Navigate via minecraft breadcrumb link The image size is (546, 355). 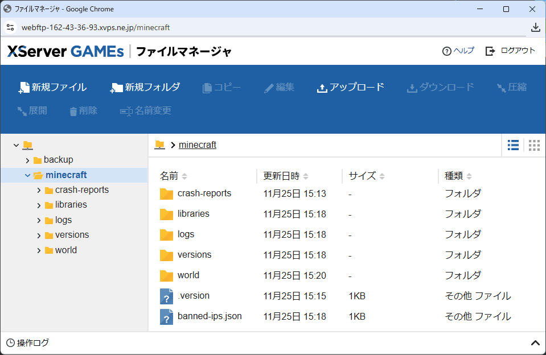tap(197, 145)
